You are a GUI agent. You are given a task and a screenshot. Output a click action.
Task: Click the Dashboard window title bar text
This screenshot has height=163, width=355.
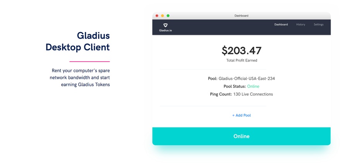coord(241,15)
